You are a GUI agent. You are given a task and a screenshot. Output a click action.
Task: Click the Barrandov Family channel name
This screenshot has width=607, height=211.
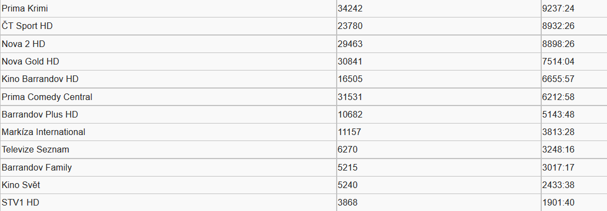click(x=37, y=167)
